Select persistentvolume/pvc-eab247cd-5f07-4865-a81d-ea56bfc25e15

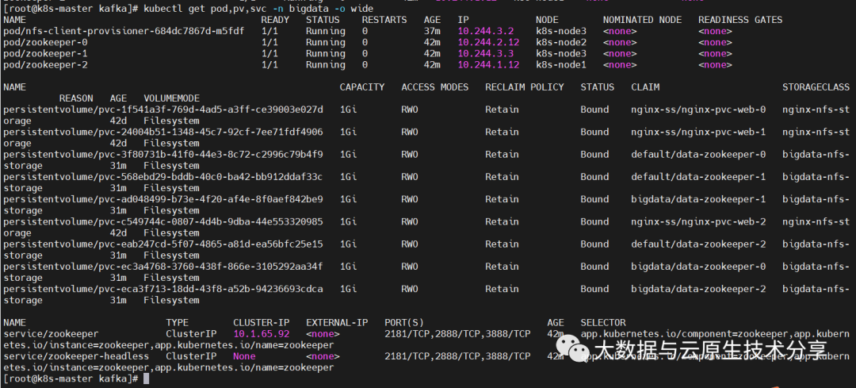[x=163, y=244]
